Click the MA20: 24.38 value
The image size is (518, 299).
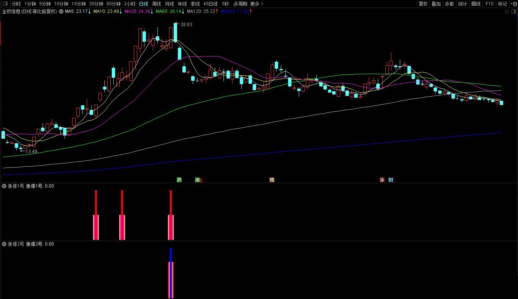(x=137, y=11)
